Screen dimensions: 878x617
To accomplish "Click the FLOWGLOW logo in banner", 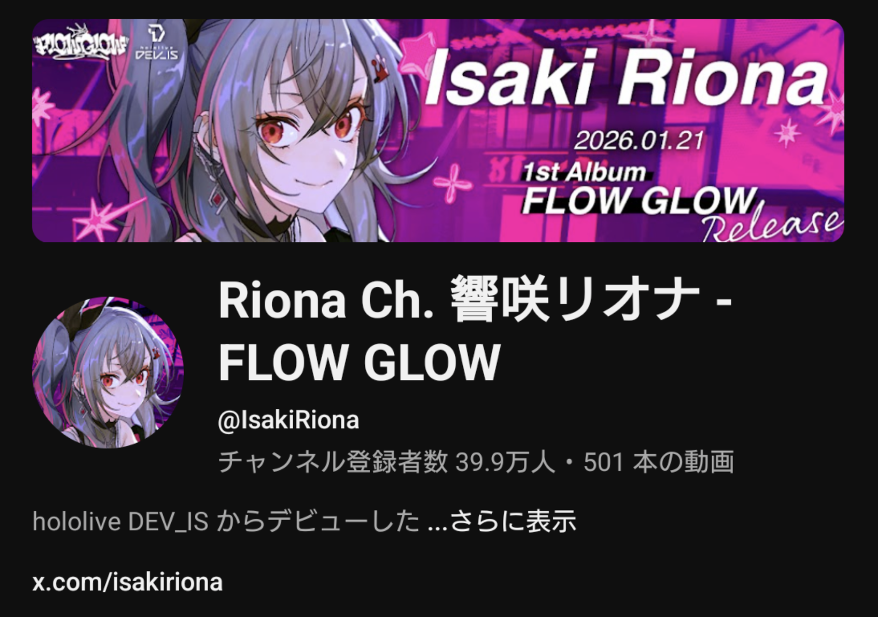I will pyautogui.click(x=81, y=43).
